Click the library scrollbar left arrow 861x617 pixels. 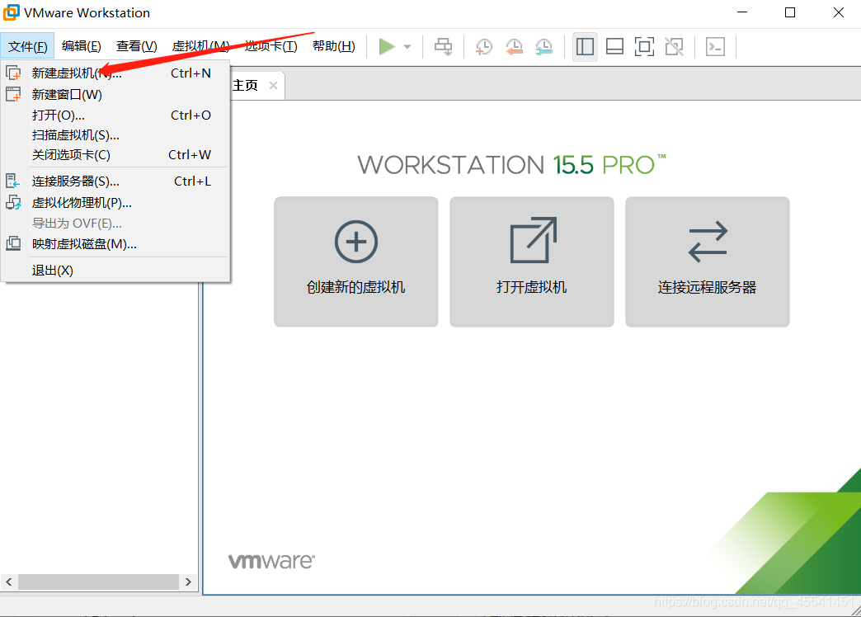click(x=9, y=582)
